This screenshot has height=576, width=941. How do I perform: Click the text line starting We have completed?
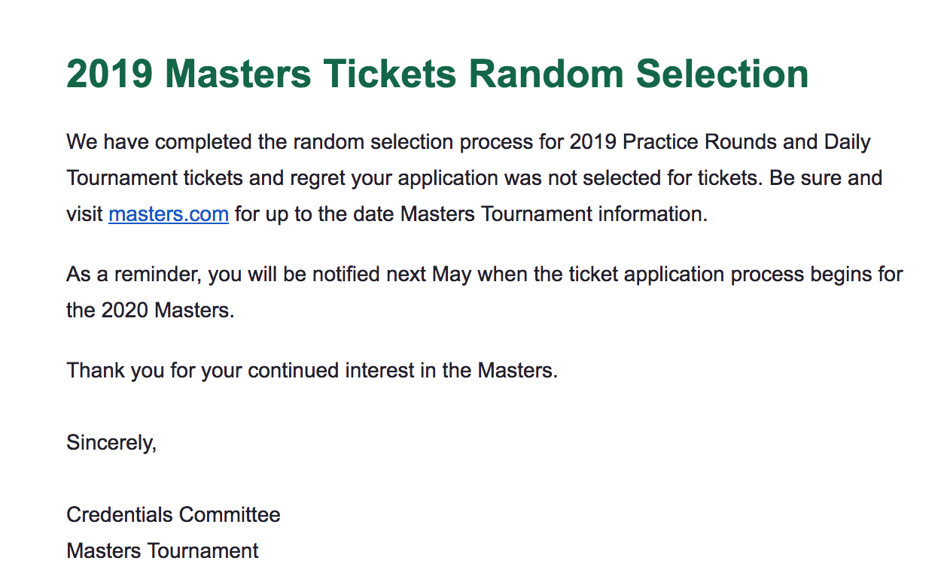point(468,142)
